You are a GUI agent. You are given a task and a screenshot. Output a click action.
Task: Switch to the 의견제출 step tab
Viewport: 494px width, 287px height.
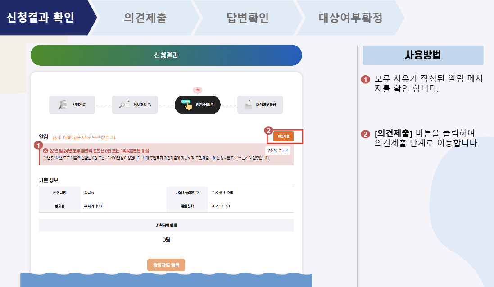point(145,17)
